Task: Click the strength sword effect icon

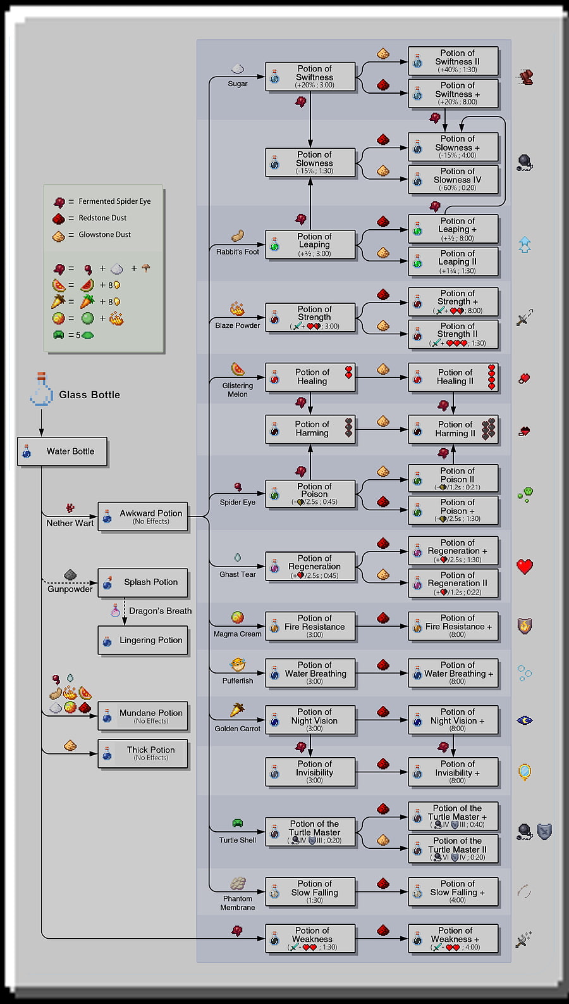Action: point(525,318)
